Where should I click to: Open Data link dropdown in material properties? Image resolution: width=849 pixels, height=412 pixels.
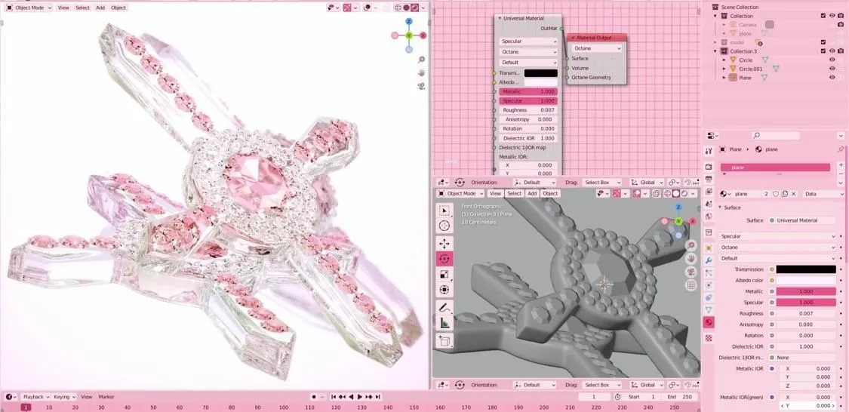tap(823, 194)
